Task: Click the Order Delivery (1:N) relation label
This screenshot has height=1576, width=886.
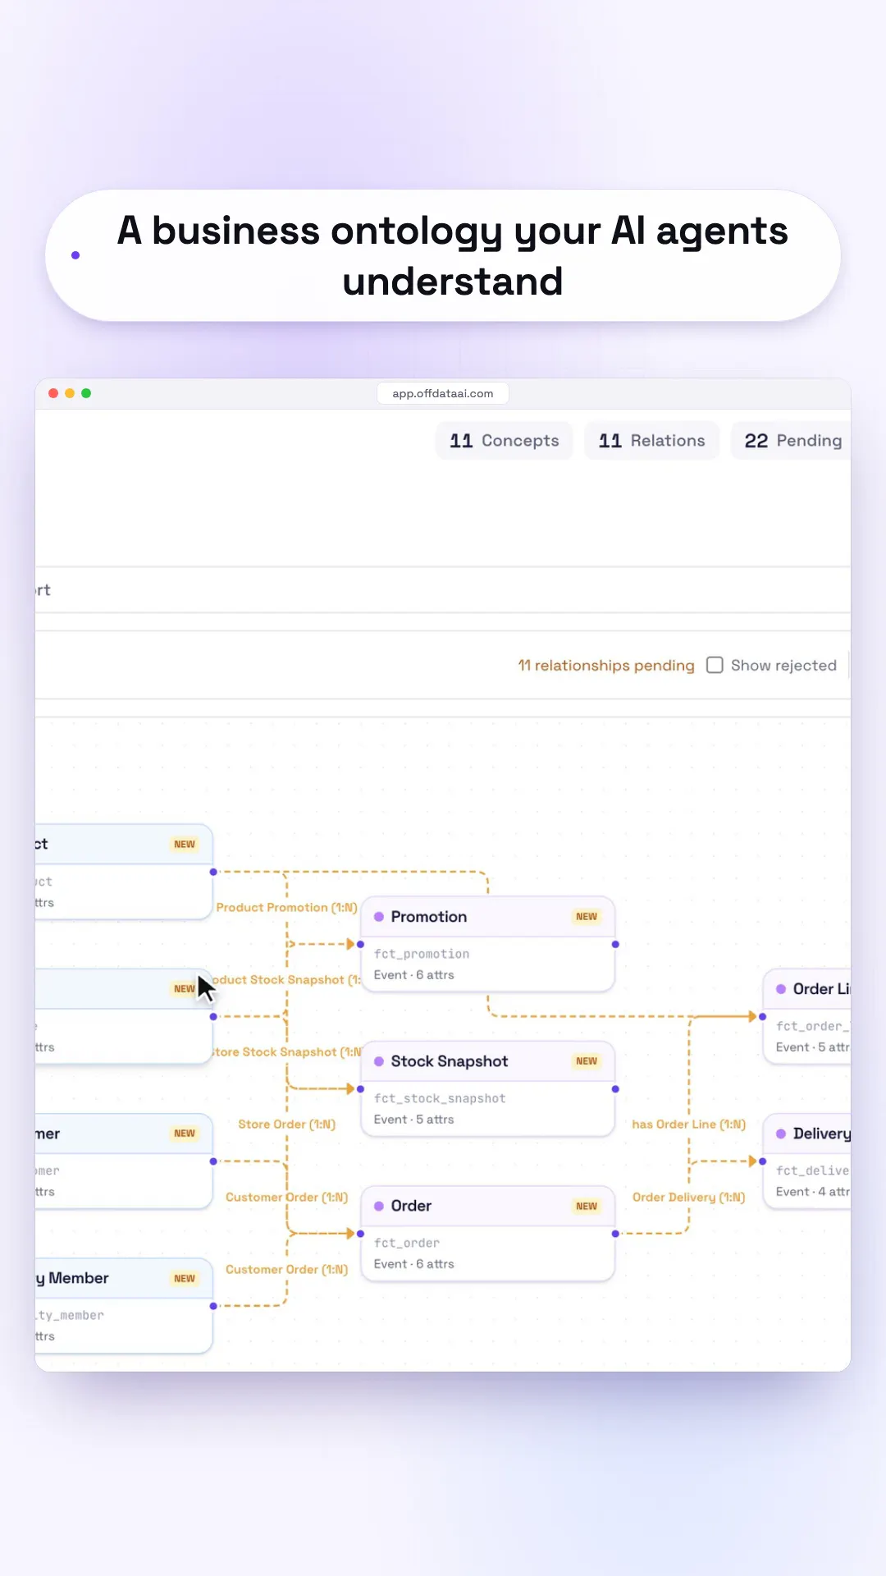Action: (689, 1197)
